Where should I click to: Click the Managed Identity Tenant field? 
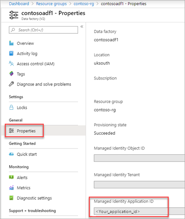click(x=139, y=185)
